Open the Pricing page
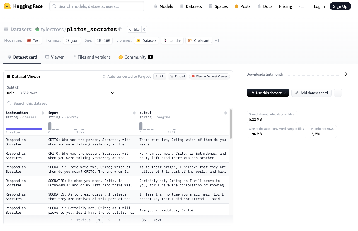 tap(286, 6)
